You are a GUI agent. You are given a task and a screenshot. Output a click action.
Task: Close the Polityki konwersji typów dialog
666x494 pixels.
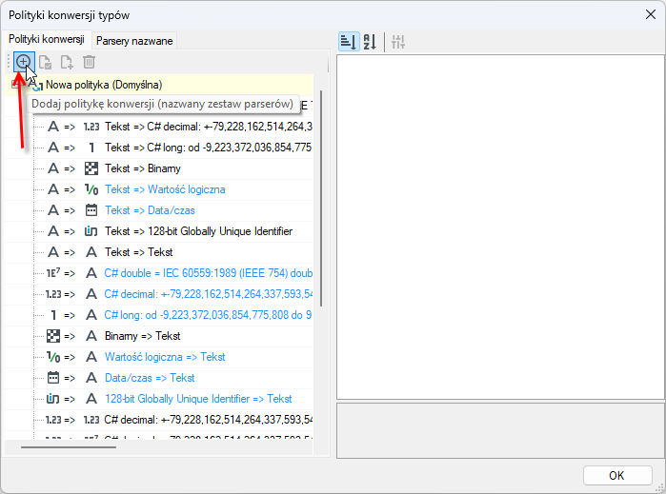click(x=651, y=15)
